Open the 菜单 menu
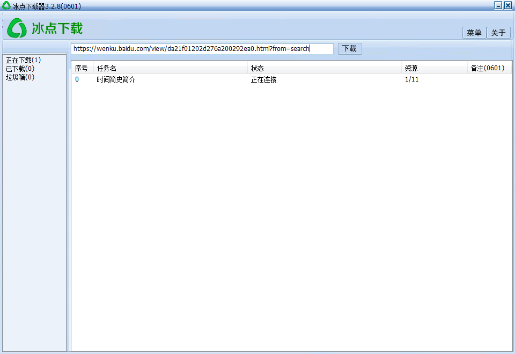 coord(474,33)
